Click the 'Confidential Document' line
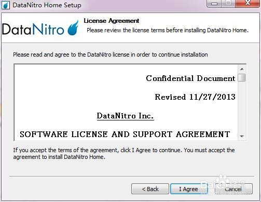Screen dimensions: 261x202 tap(190, 78)
